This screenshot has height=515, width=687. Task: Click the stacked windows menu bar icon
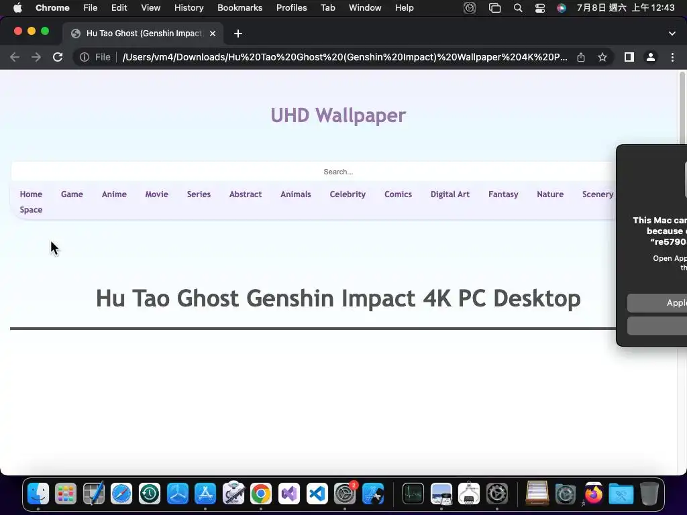494,8
